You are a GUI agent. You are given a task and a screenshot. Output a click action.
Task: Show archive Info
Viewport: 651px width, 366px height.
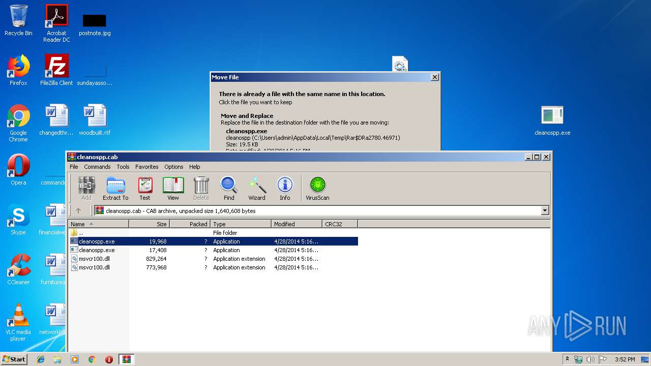[x=285, y=188]
